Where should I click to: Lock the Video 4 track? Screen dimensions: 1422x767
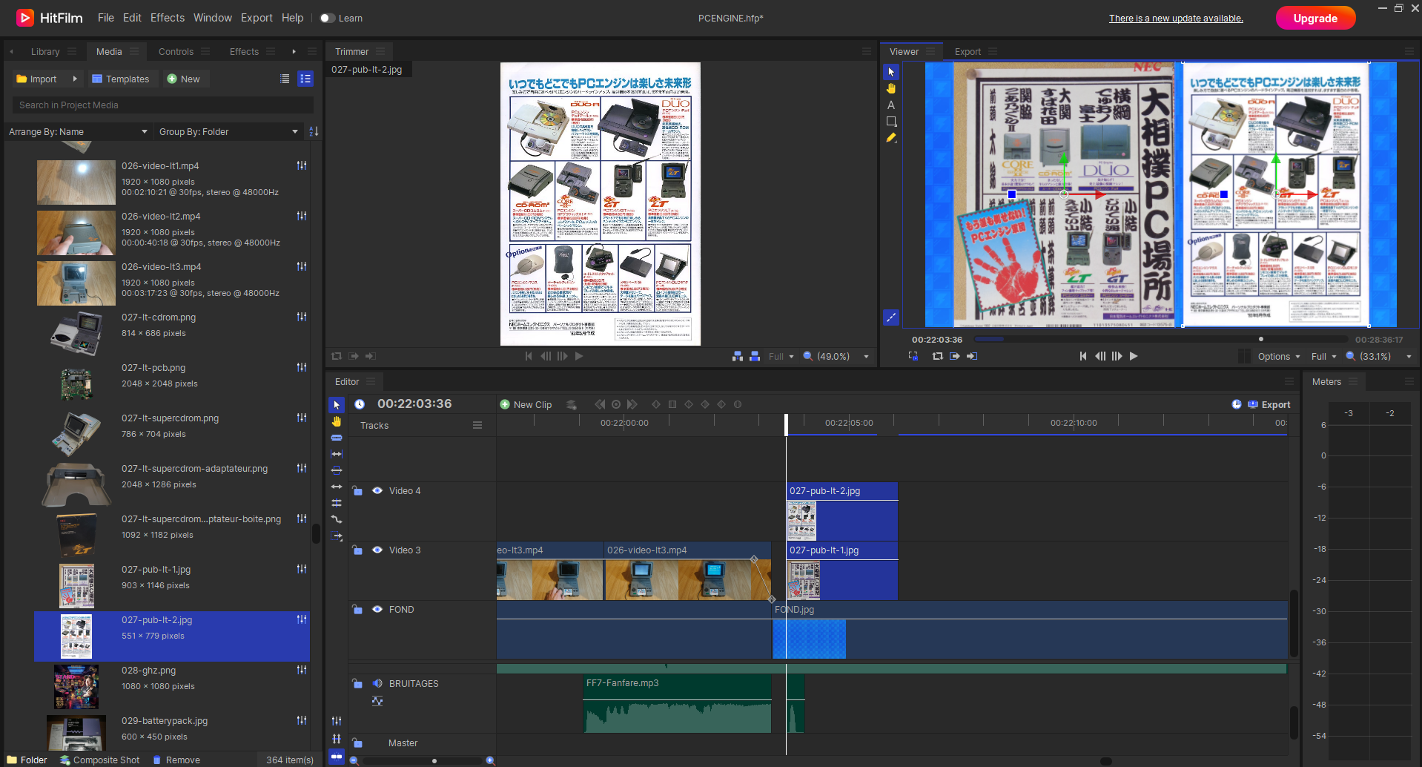tap(357, 490)
